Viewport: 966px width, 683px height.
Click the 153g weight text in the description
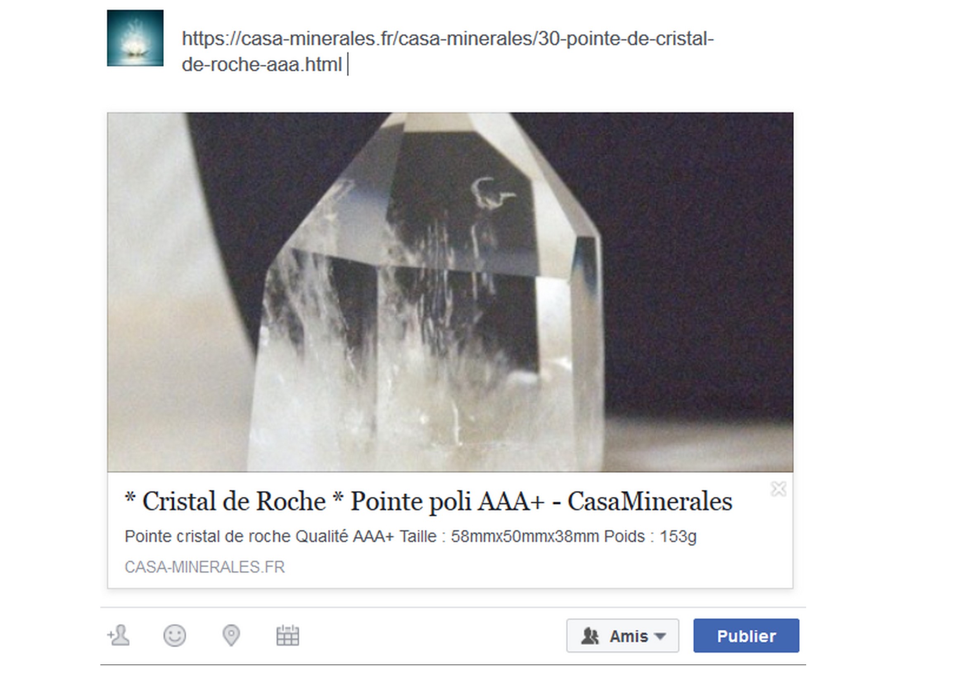coord(678,537)
